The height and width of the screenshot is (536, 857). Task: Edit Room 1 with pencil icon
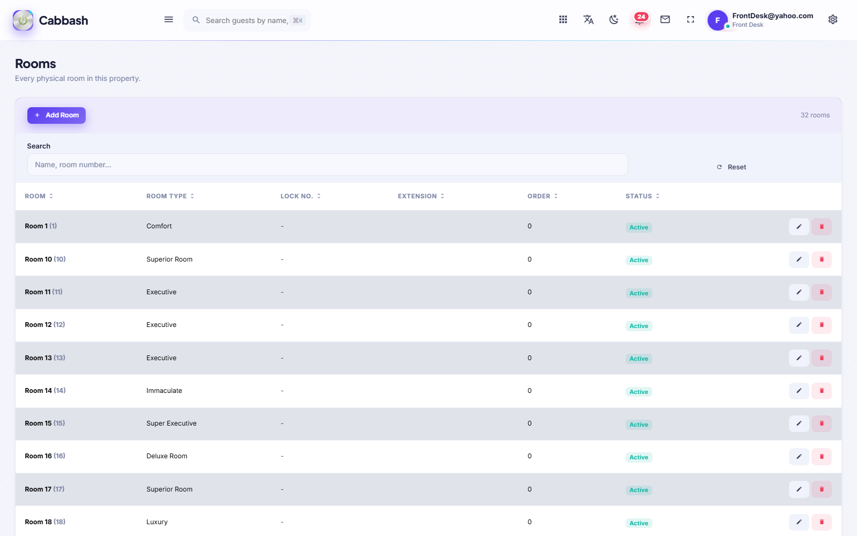[799, 227]
